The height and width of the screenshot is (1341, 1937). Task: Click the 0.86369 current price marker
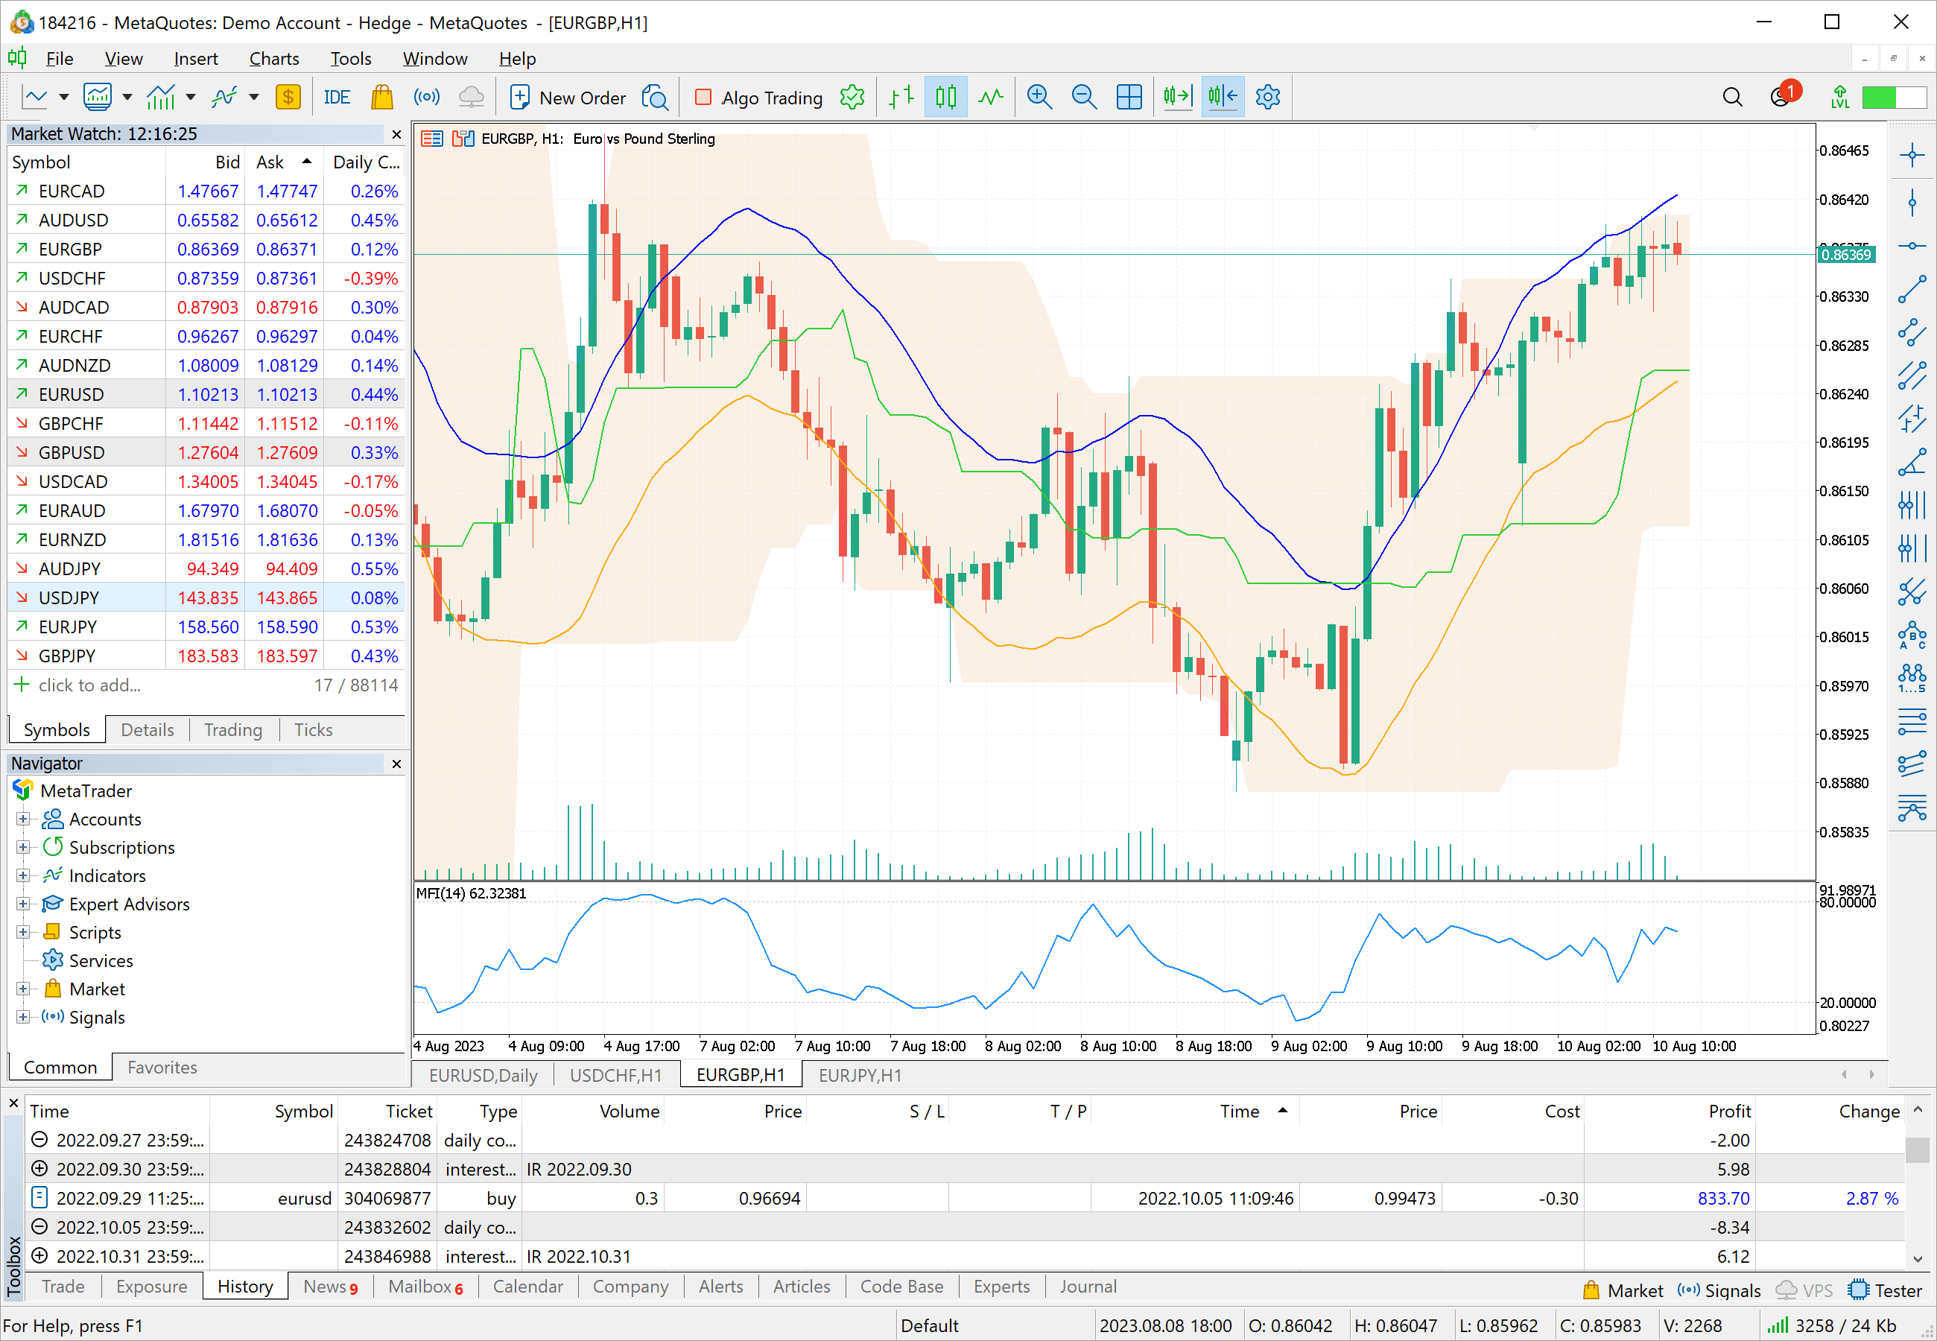[1845, 255]
